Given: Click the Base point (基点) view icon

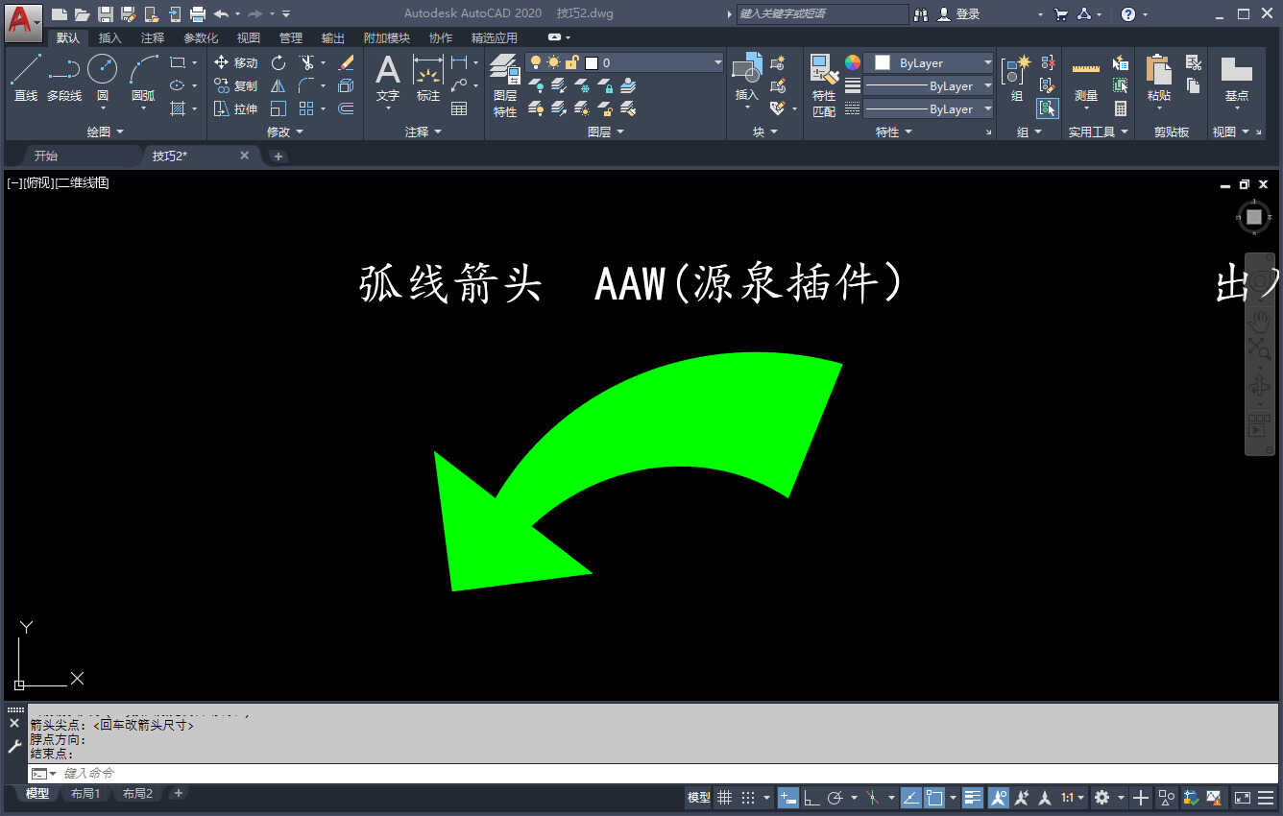Looking at the screenshot, I should [1237, 79].
